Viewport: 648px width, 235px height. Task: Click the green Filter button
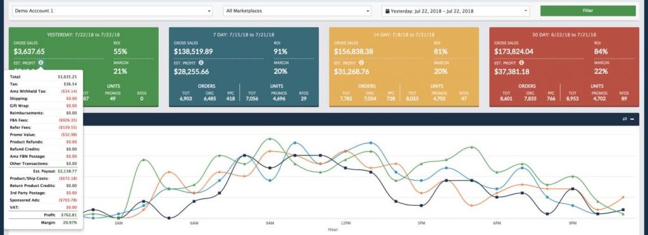[x=588, y=11]
